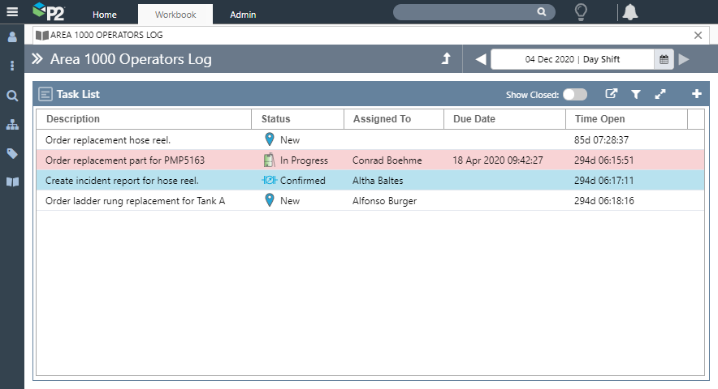Screen dimensions: 718x389
Task: Close the Area 1000 Operators Log page
Action: [698, 35]
